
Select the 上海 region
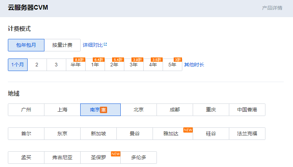point(62,110)
